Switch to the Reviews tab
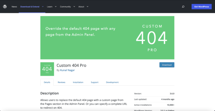Screen dimensions: 215x111 point(61,82)
